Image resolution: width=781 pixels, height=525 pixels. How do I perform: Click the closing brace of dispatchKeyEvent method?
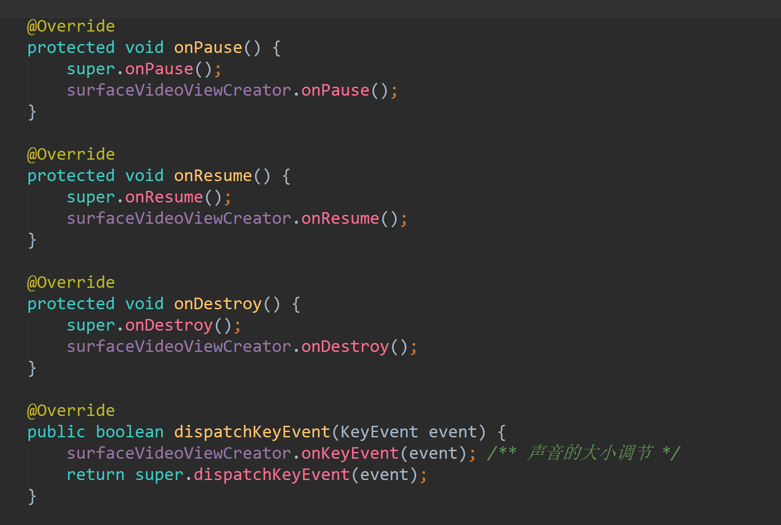point(32,497)
